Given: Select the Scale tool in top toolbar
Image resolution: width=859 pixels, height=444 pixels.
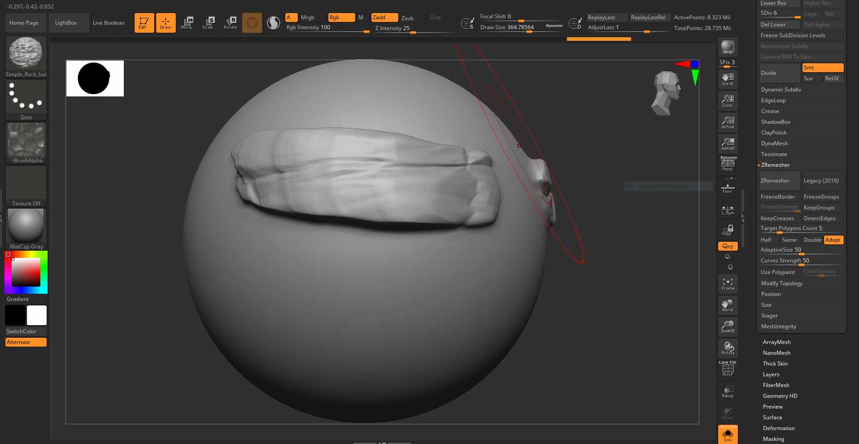Looking at the screenshot, I should tap(208, 22).
